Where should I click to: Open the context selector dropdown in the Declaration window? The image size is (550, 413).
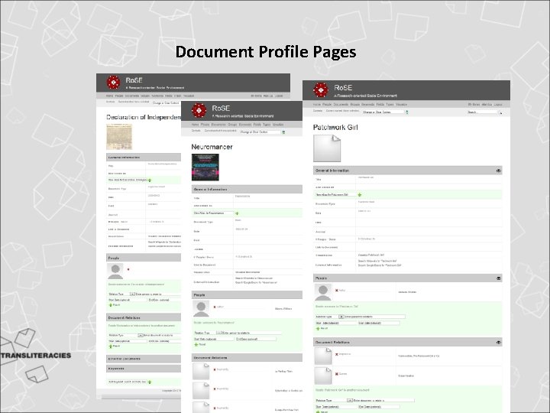tap(167, 103)
